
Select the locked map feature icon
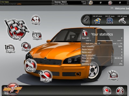97,21
